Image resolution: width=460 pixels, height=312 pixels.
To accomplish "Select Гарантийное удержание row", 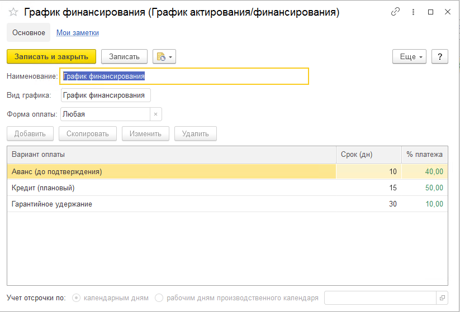I will pos(227,204).
